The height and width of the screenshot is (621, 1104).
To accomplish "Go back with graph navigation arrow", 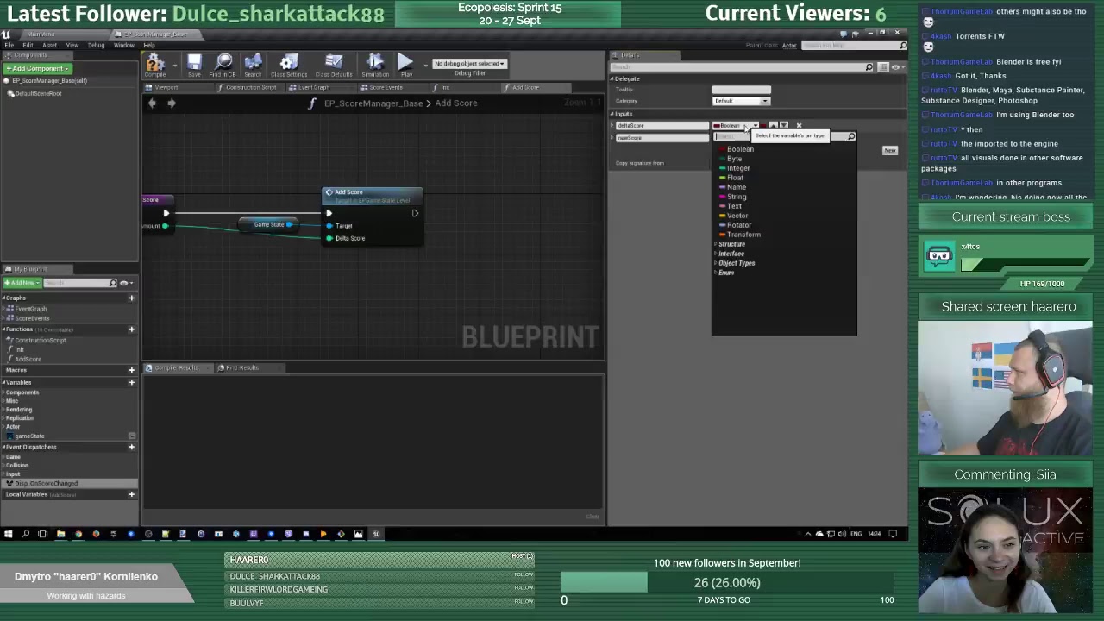I will click(x=152, y=103).
